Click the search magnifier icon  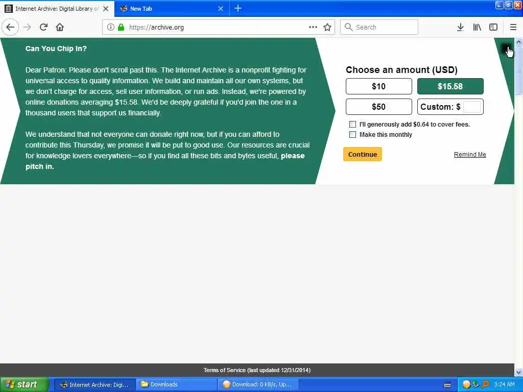pyautogui.click(x=348, y=27)
